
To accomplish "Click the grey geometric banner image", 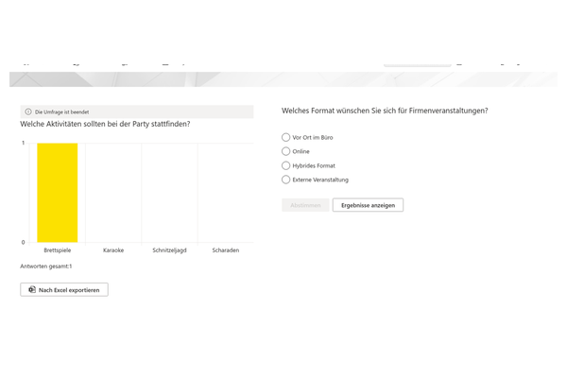I will [x=283, y=79].
